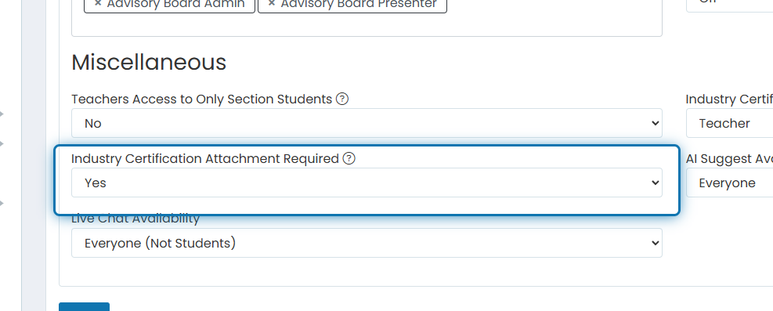Screen dimensions: 773x311
Task: Open help for Teachers Access to Only Section Students
Action: coord(342,99)
